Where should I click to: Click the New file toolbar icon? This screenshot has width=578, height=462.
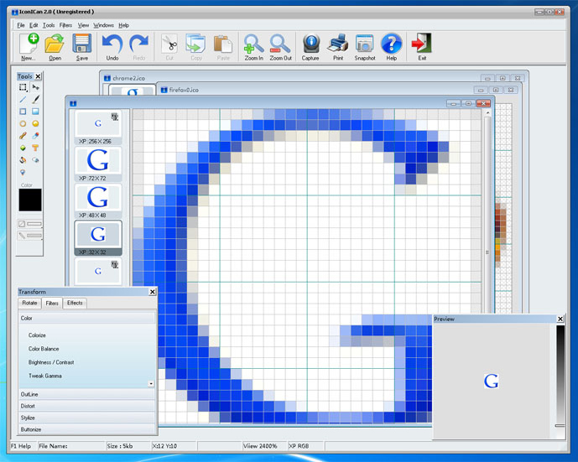[28, 46]
